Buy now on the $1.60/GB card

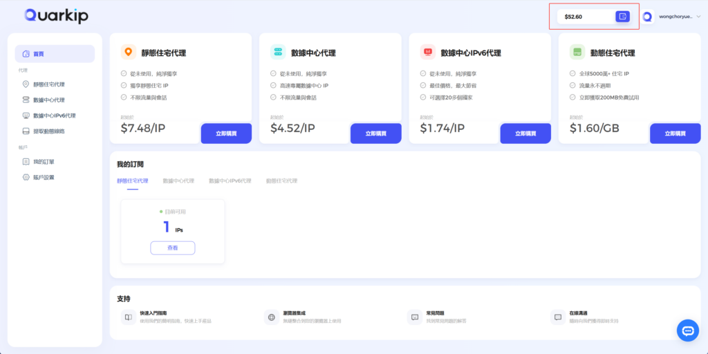675,133
